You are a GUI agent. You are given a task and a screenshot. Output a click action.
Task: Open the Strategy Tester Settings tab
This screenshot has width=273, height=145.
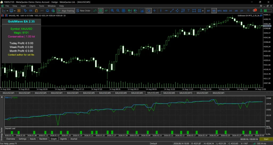click(x=22, y=139)
